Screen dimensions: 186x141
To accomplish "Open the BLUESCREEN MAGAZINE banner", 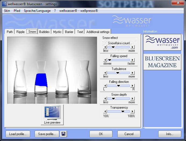I will pos(162,62).
